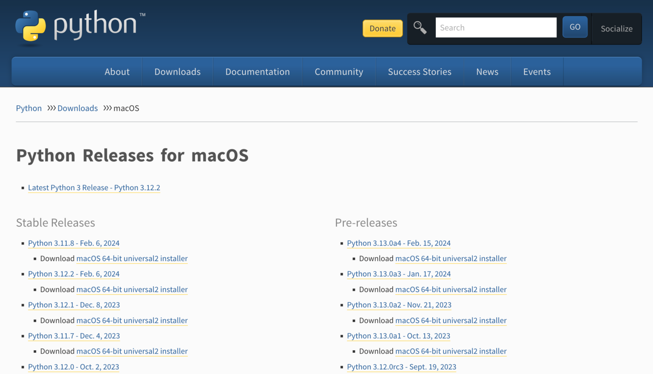Click inside the Search input field
This screenshot has width=653, height=374.
pos(496,27)
